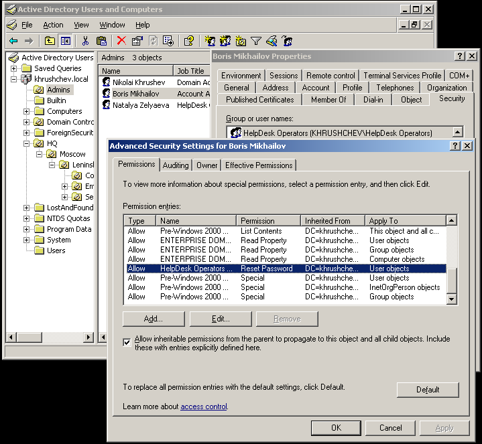Click the Default button
Viewport: 482px width, 444px height.
click(x=428, y=390)
